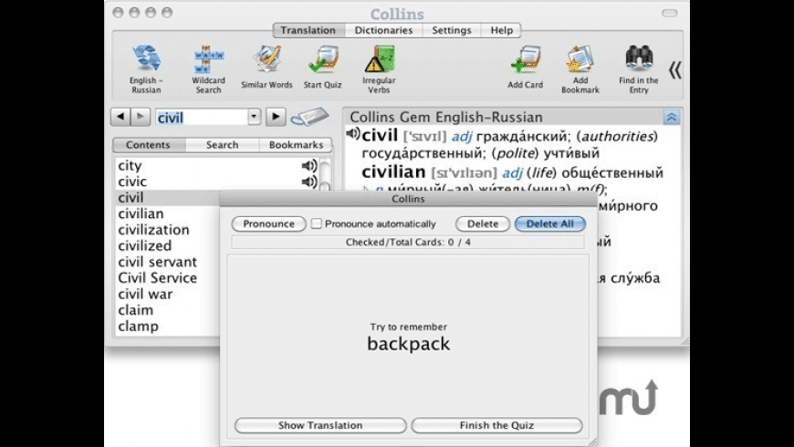Enable Pronounce automatically checkbox

[317, 223]
